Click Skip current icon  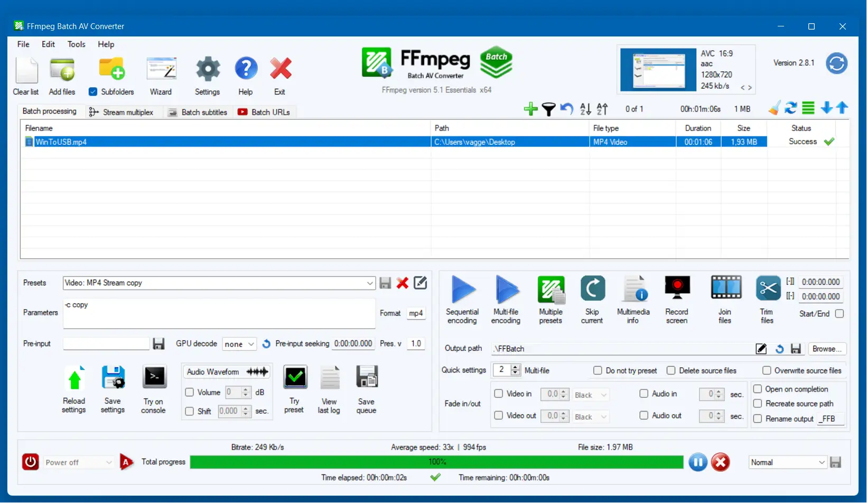pos(592,288)
